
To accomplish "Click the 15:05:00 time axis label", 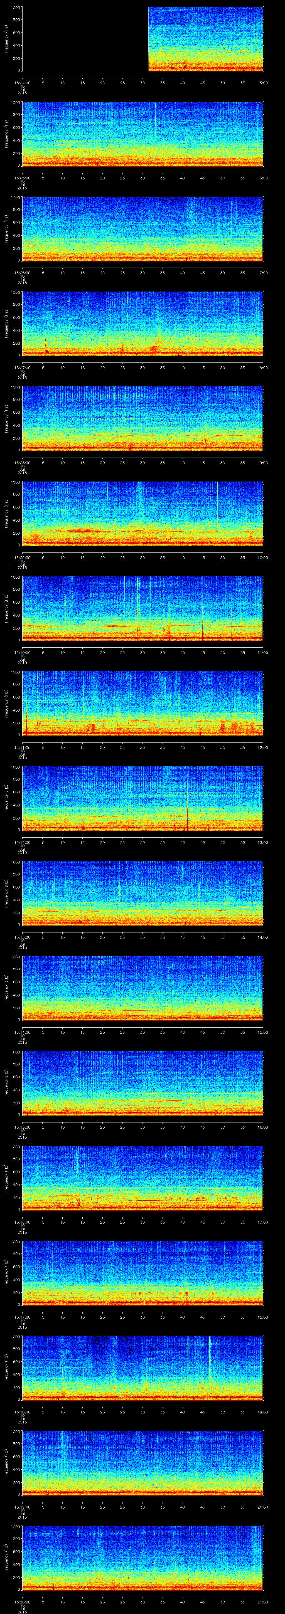I will (22, 178).
